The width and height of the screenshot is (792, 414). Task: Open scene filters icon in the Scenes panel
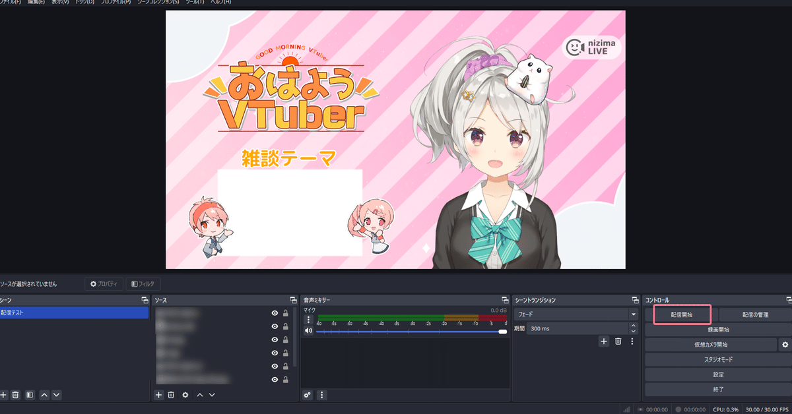[30, 394]
